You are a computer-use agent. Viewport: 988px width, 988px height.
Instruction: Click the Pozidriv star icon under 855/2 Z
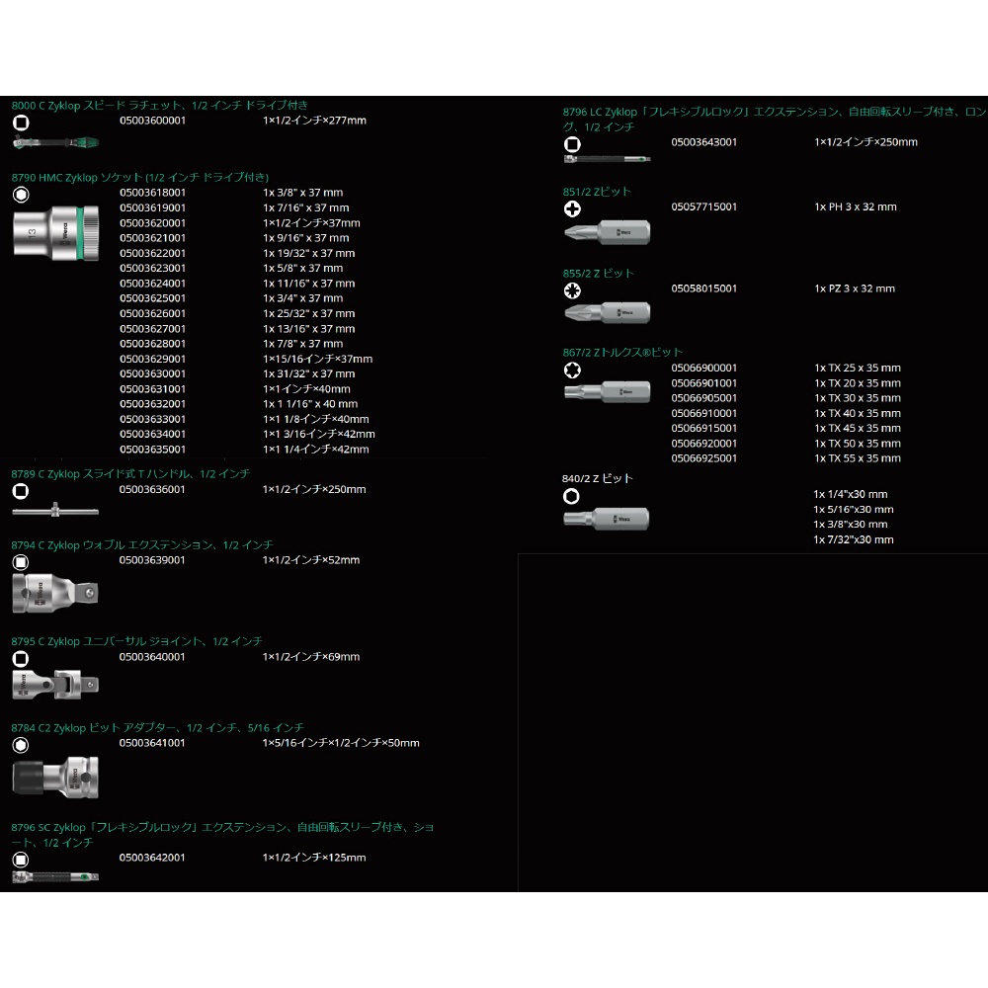pos(572,290)
